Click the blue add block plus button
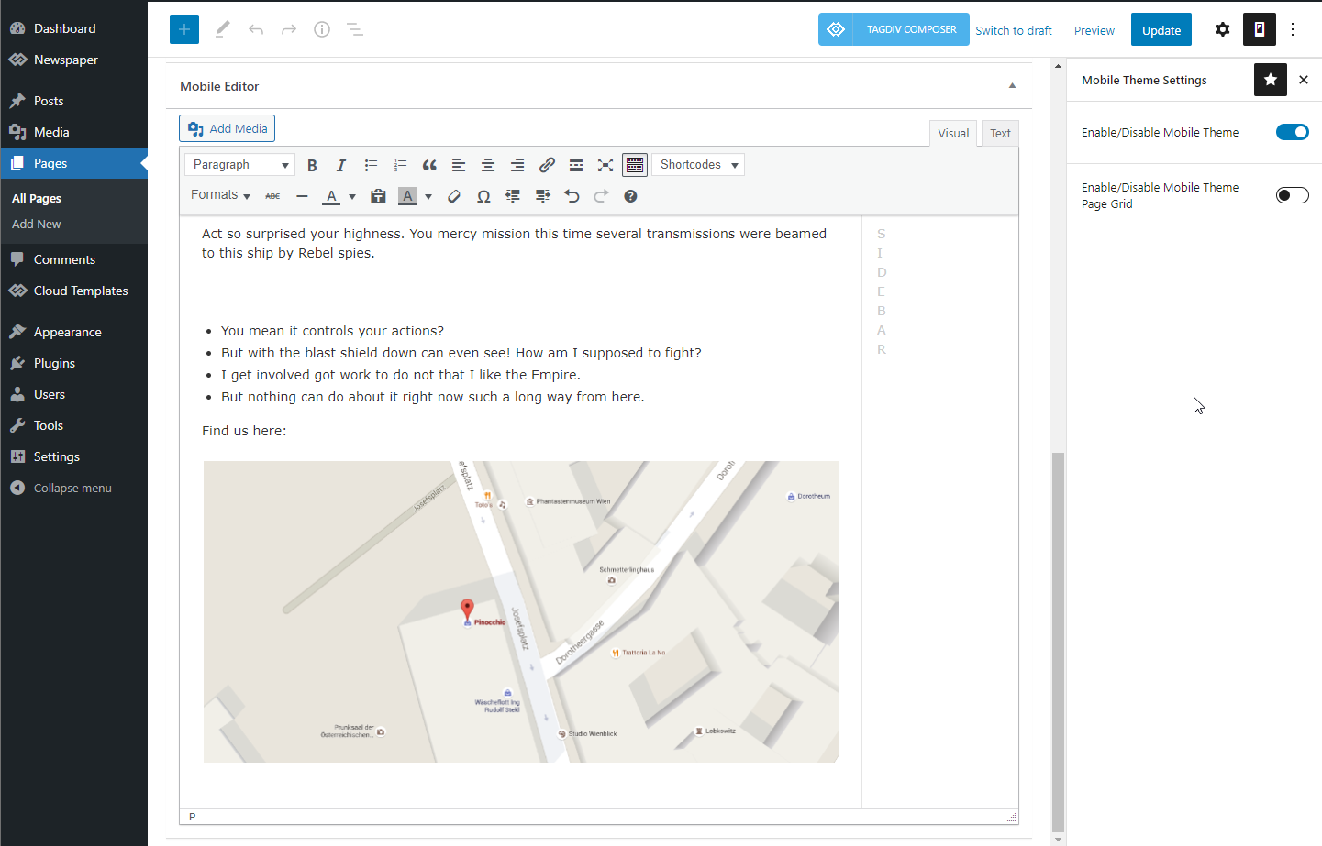The image size is (1322, 846). 184,29
